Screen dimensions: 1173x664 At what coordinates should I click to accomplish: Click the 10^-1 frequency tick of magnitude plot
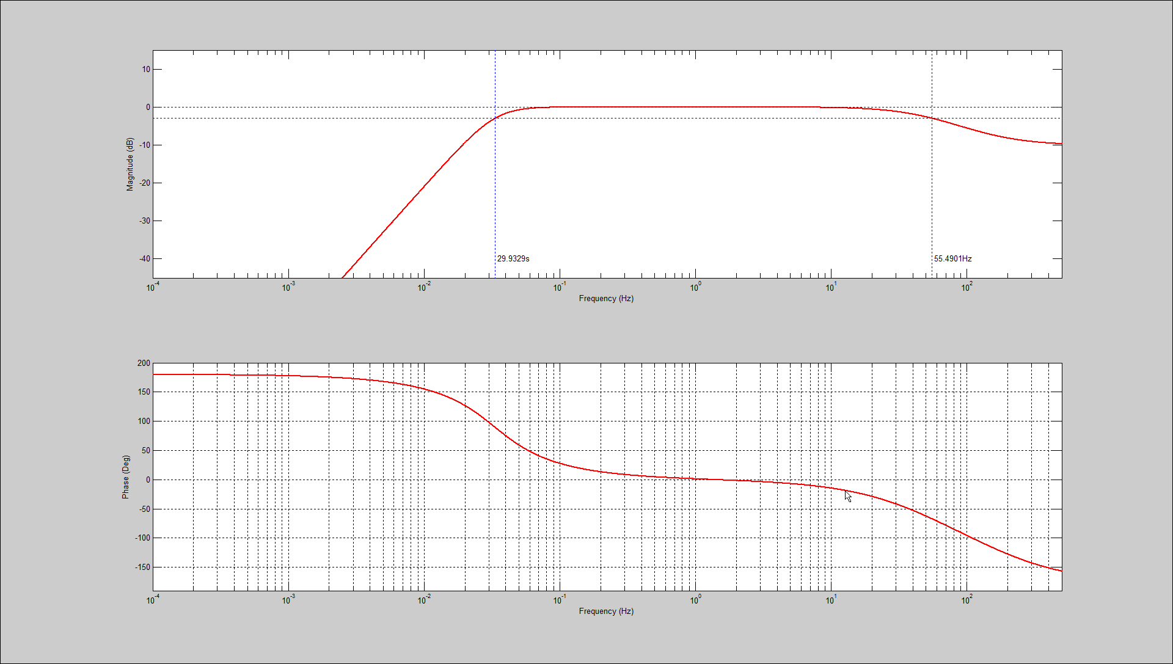560,287
